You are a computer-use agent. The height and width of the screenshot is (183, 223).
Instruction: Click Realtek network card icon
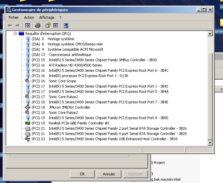tap(27, 123)
